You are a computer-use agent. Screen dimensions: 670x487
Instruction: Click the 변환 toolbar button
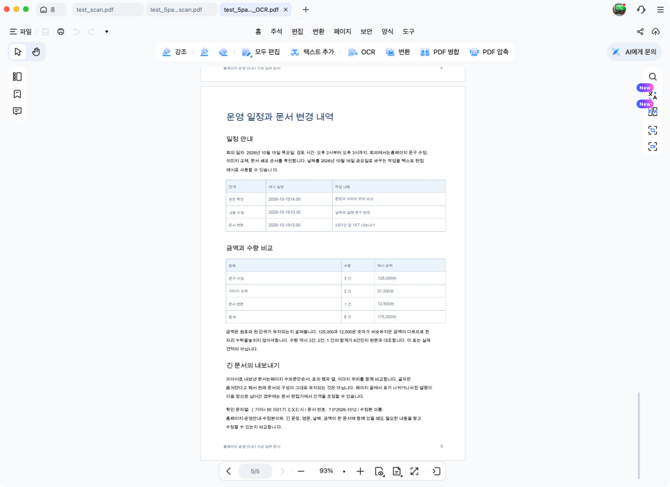(x=398, y=52)
